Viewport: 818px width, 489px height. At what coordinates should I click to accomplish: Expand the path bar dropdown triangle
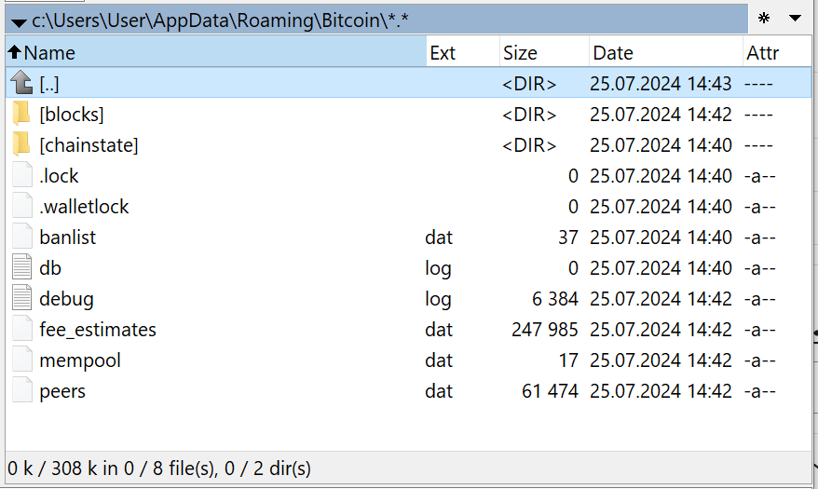19,22
